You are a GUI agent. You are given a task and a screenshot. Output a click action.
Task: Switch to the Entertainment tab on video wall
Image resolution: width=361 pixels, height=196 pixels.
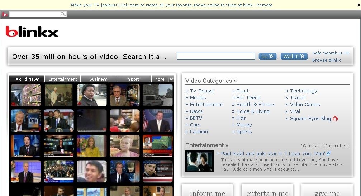click(63, 79)
